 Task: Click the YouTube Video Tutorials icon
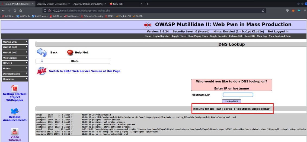(x=15, y=131)
